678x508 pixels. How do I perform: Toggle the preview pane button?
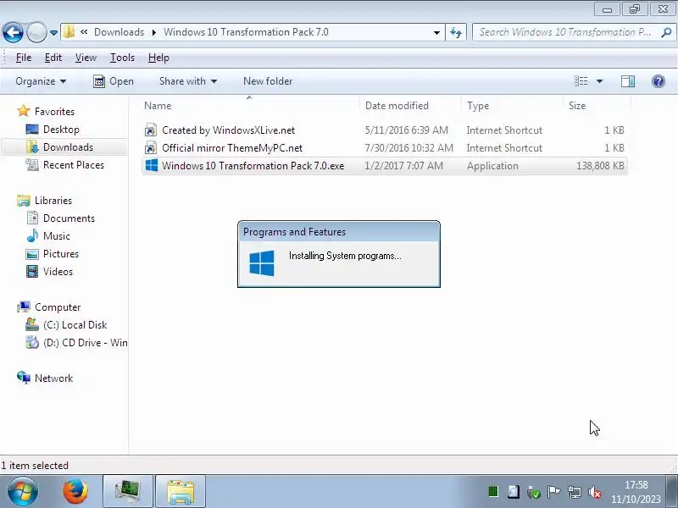point(628,81)
